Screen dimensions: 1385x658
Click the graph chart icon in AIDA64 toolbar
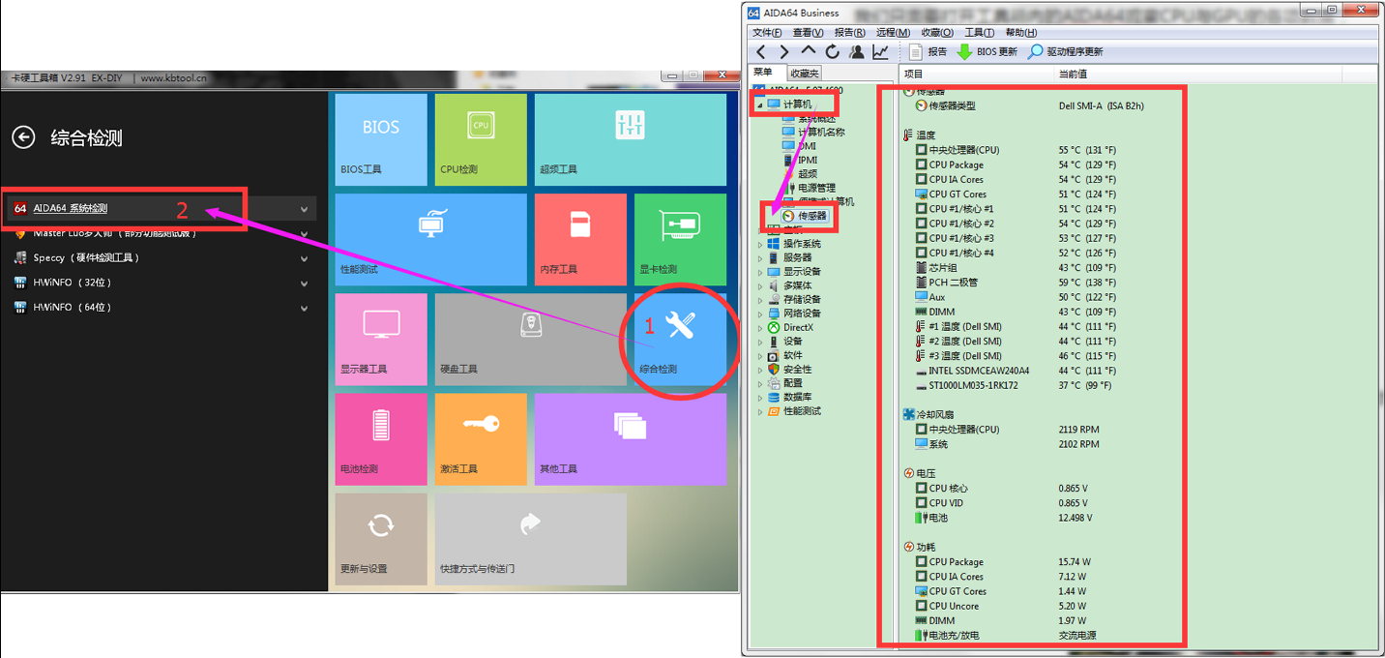(881, 51)
